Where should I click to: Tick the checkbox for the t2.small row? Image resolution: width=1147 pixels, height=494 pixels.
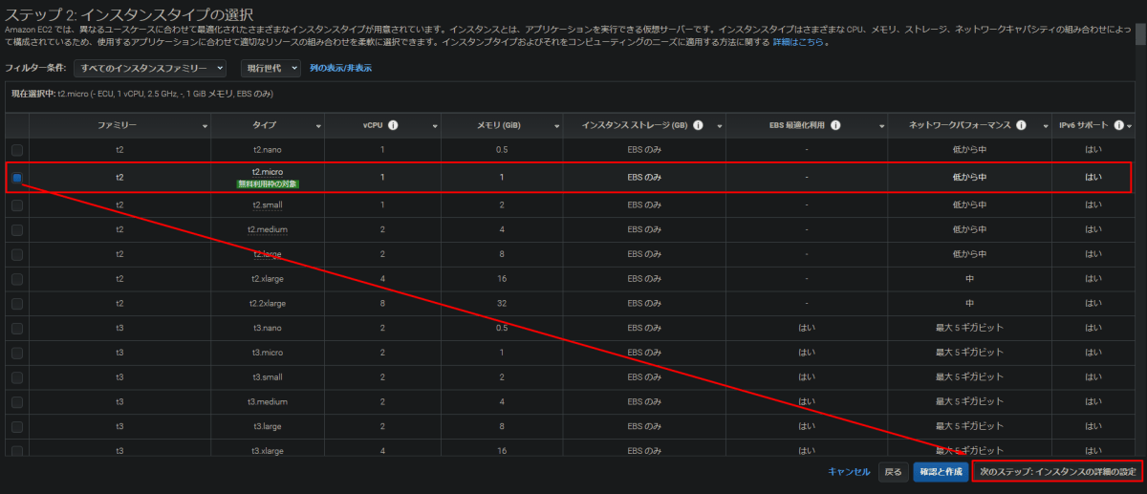click(17, 204)
